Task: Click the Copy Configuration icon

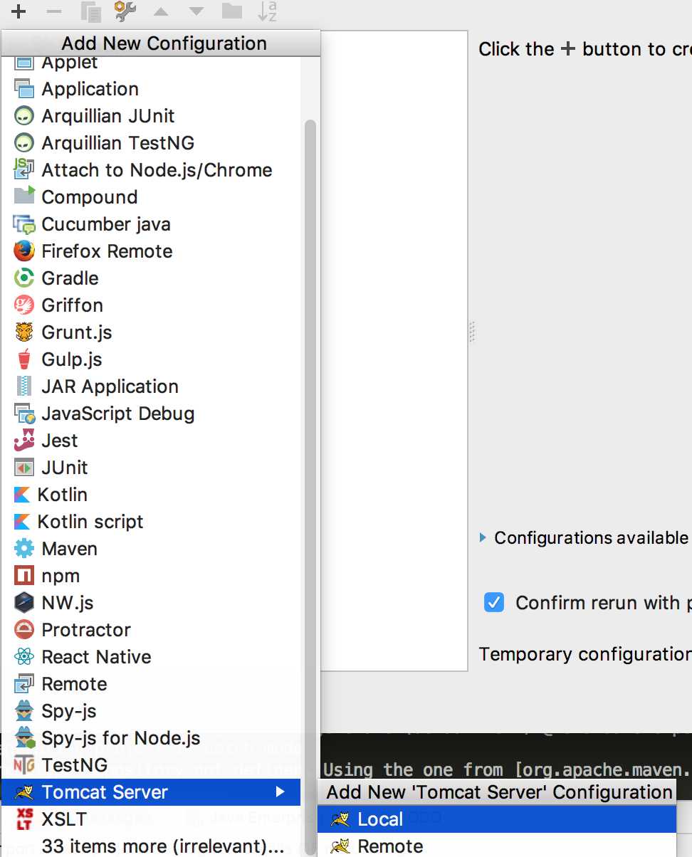Action: (90, 11)
